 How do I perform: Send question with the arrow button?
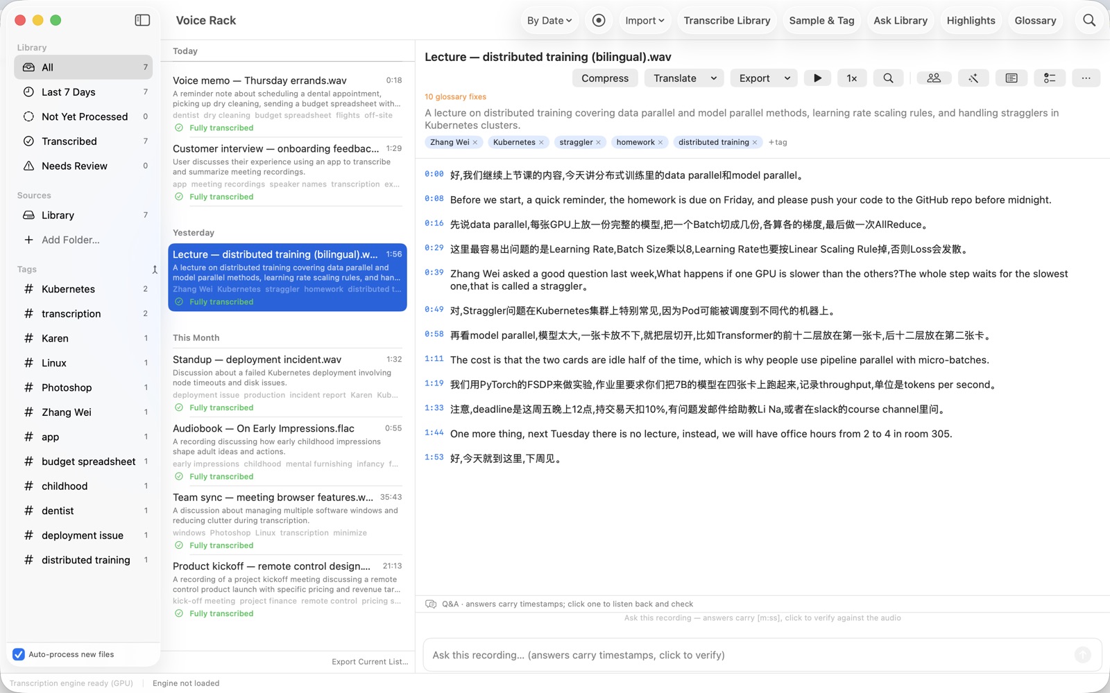[x=1082, y=655]
